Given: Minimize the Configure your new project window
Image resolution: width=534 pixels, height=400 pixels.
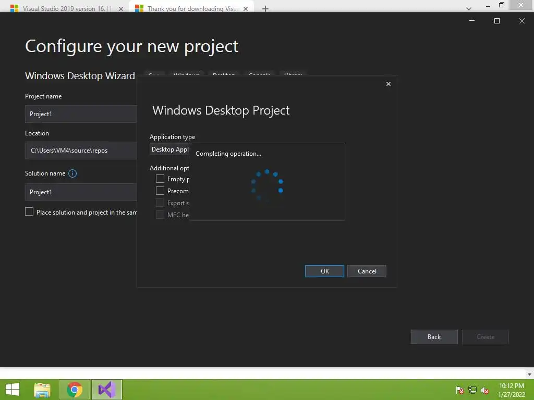Looking at the screenshot, I should (x=471, y=21).
